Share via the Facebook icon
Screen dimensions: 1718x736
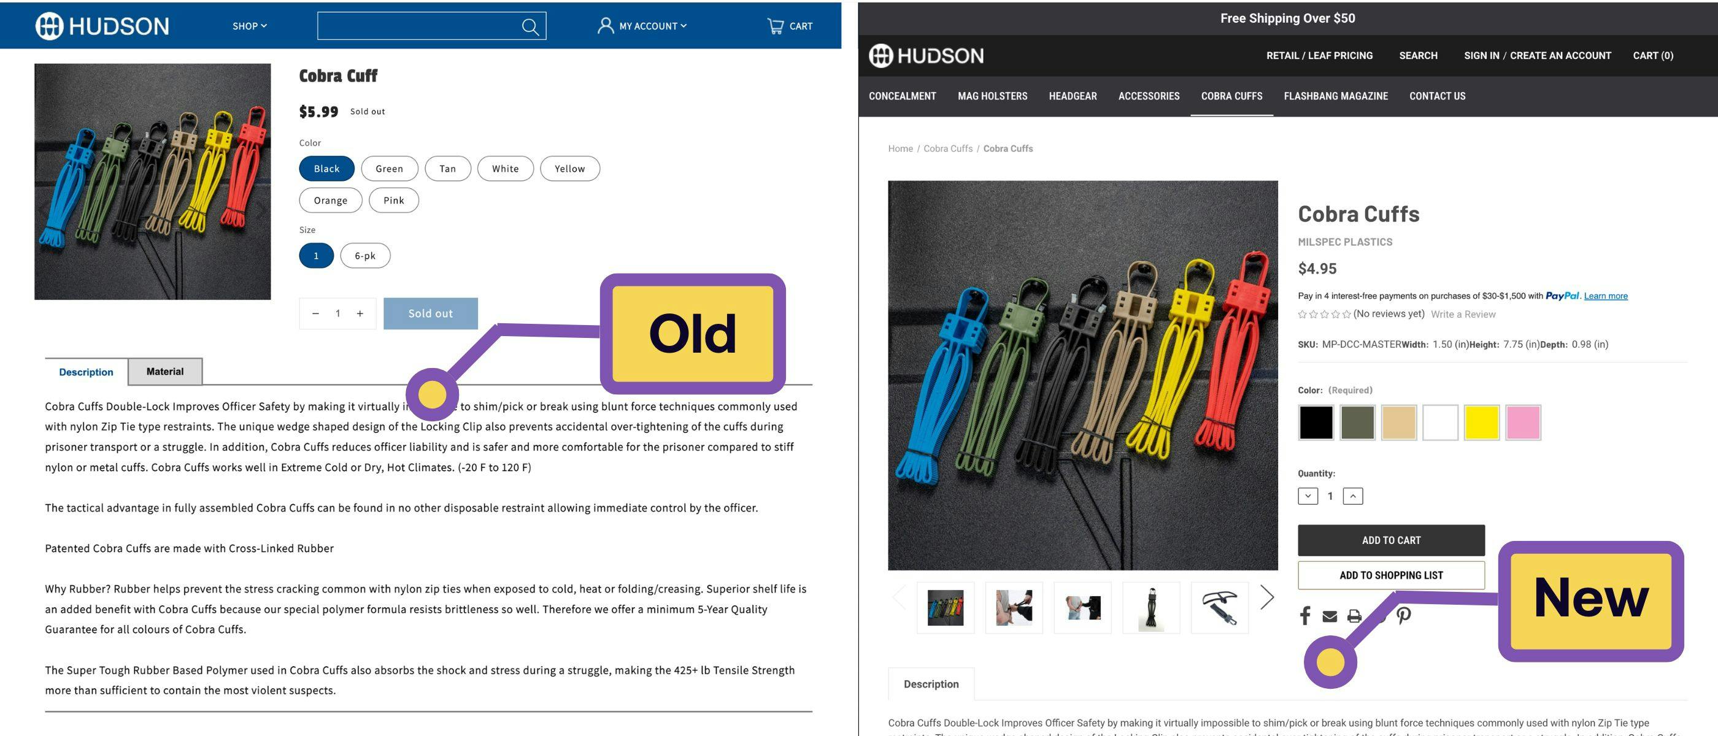pos(1304,615)
